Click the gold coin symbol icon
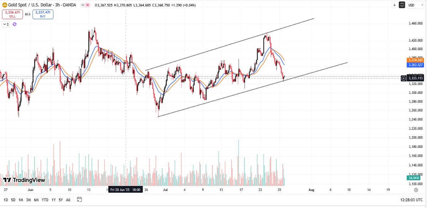Screen dimensions: 427x208 click(x=5, y=5)
